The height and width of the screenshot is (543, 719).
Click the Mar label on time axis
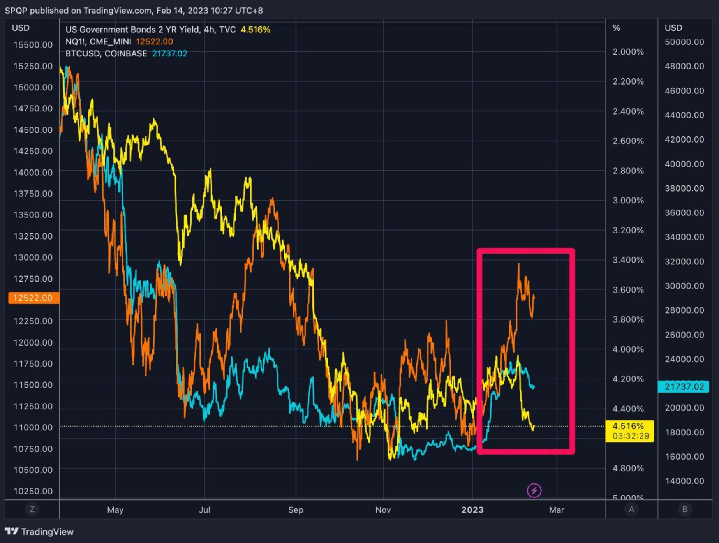click(x=557, y=510)
